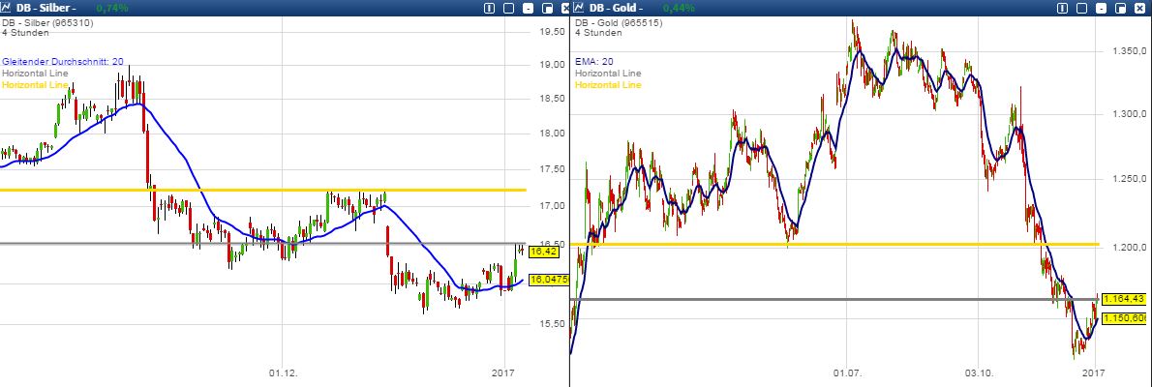
Task: Click the 'DB - Gold -' window title
Action: 616,8
